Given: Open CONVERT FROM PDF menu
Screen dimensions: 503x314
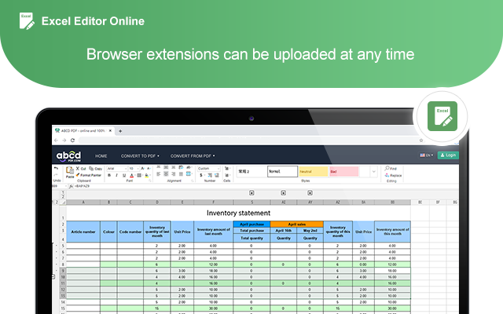Looking at the screenshot, I should [x=193, y=156].
